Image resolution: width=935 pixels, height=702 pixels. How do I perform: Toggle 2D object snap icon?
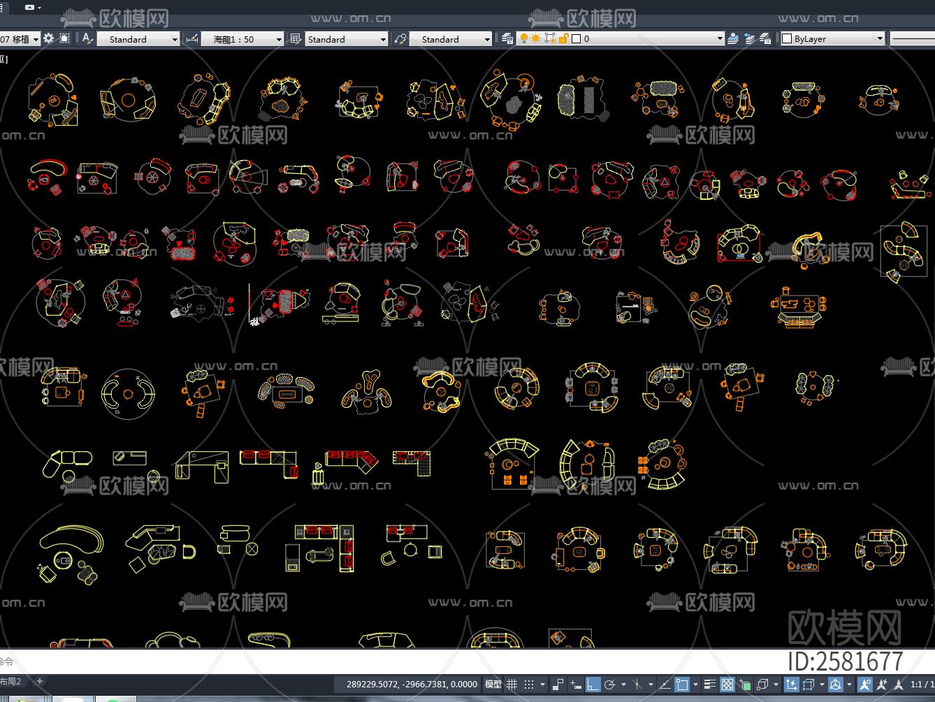(x=682, y=685)
